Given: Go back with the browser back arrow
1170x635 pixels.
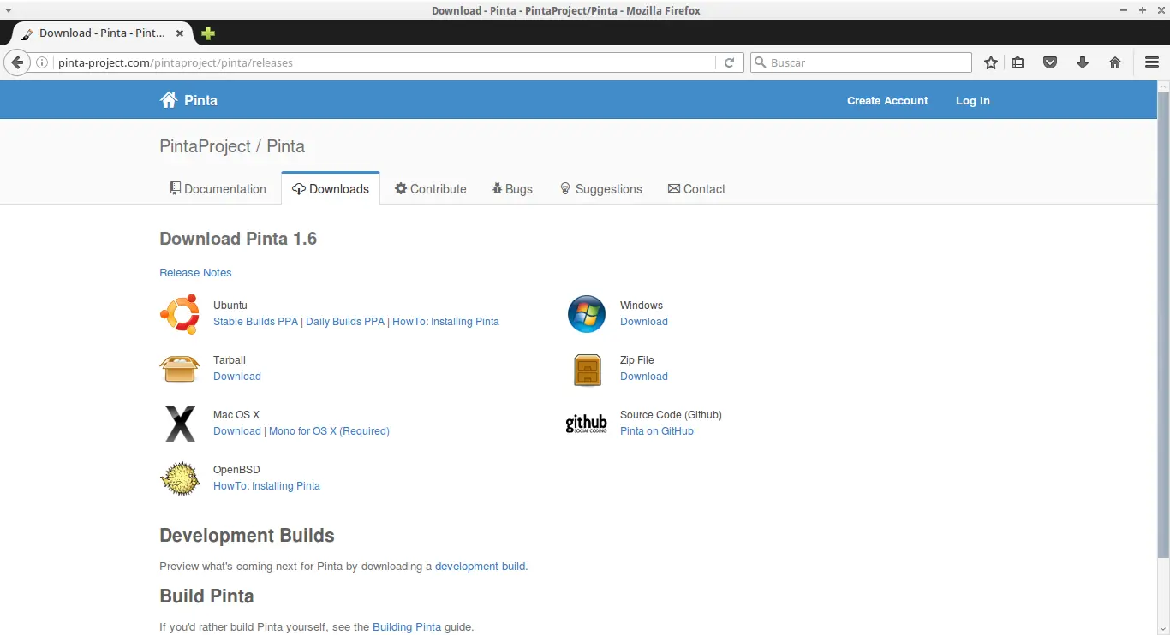Looking at the screenshot, I should pos(16,62).
